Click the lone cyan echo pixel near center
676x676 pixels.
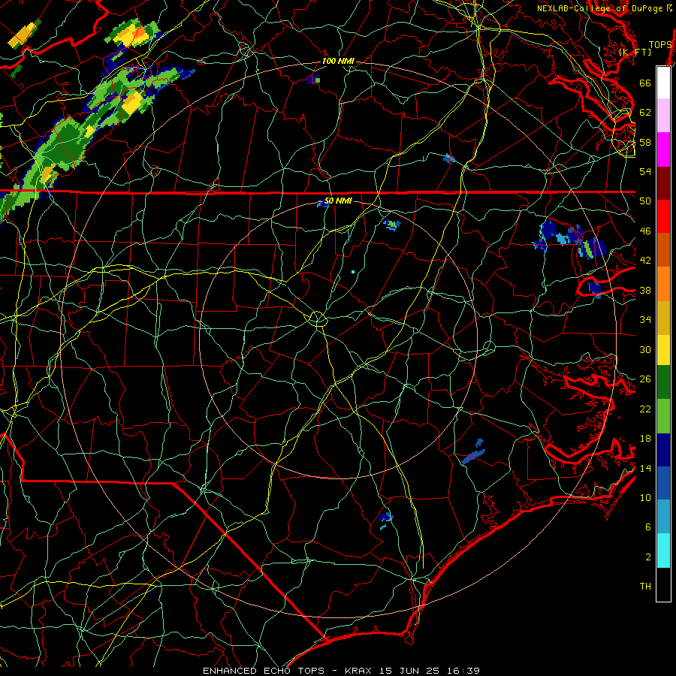[353, 272]
